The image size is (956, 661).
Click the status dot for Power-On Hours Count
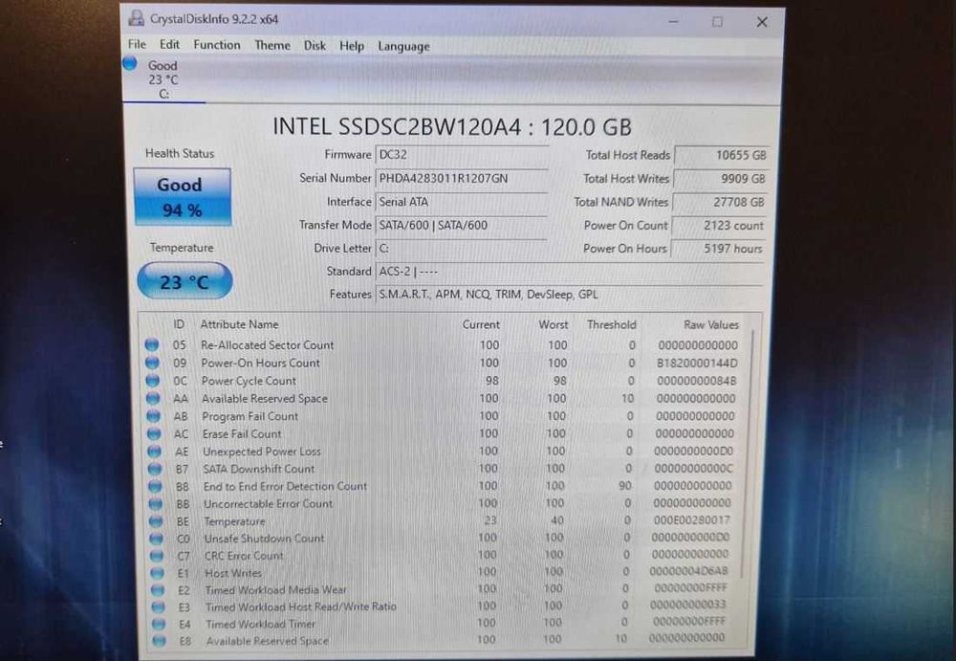coord(152,363)
